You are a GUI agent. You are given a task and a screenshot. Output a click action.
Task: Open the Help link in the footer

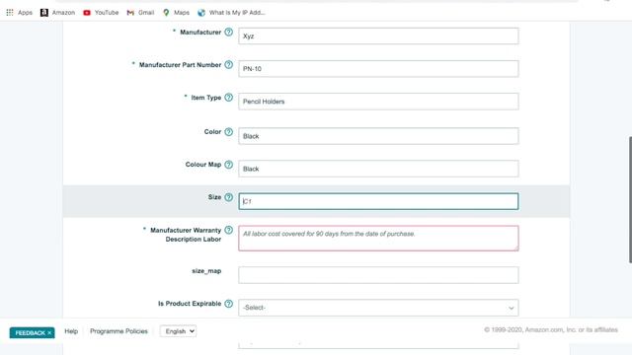pos(71,331)
